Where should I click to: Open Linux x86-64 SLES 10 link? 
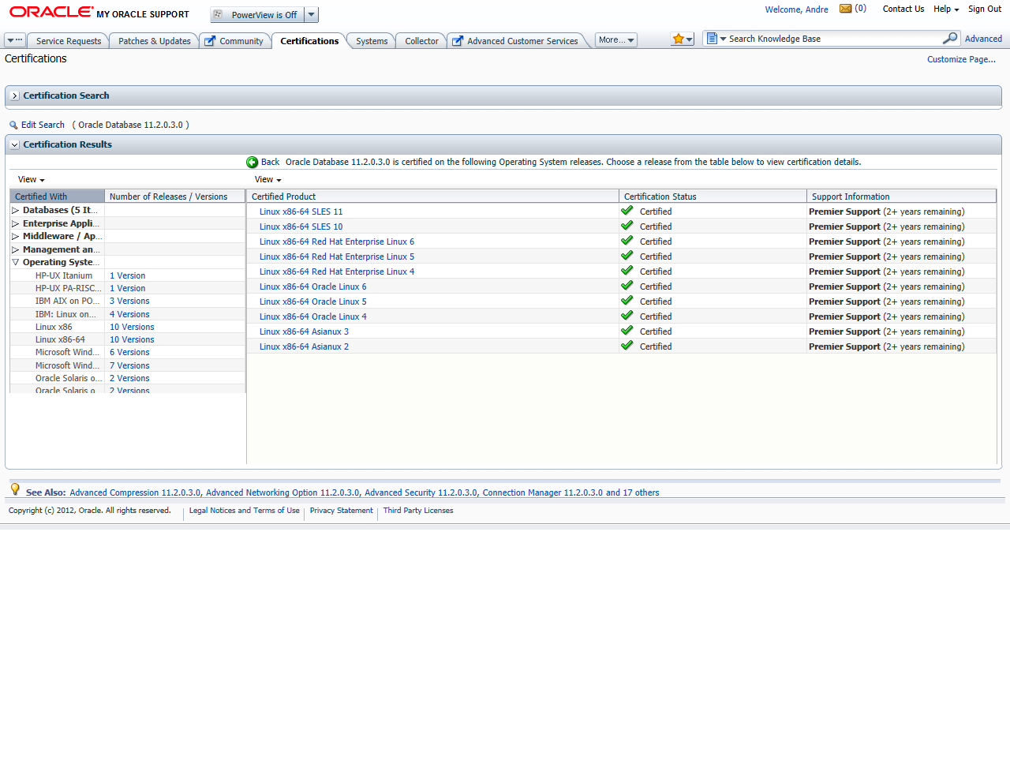301,227
